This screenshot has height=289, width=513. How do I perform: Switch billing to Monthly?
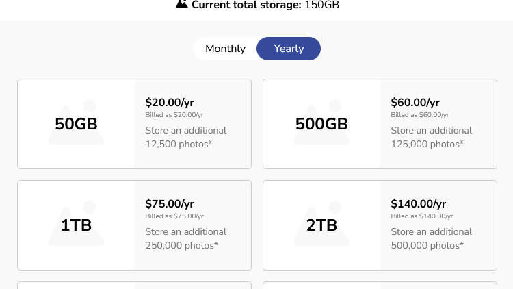(225, 49)
